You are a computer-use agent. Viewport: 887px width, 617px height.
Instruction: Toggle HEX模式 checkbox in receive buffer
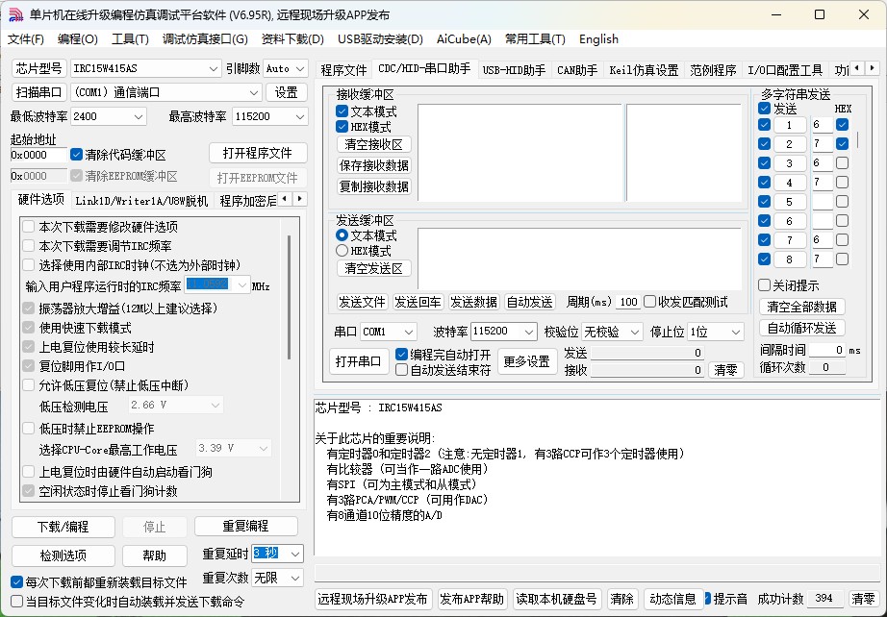pyautogui.click(x=342, y=127)
